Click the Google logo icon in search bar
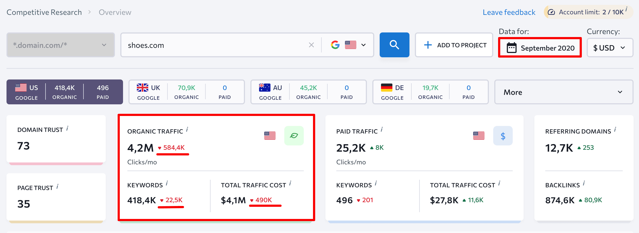639x233 pixels. pos(335,45)
